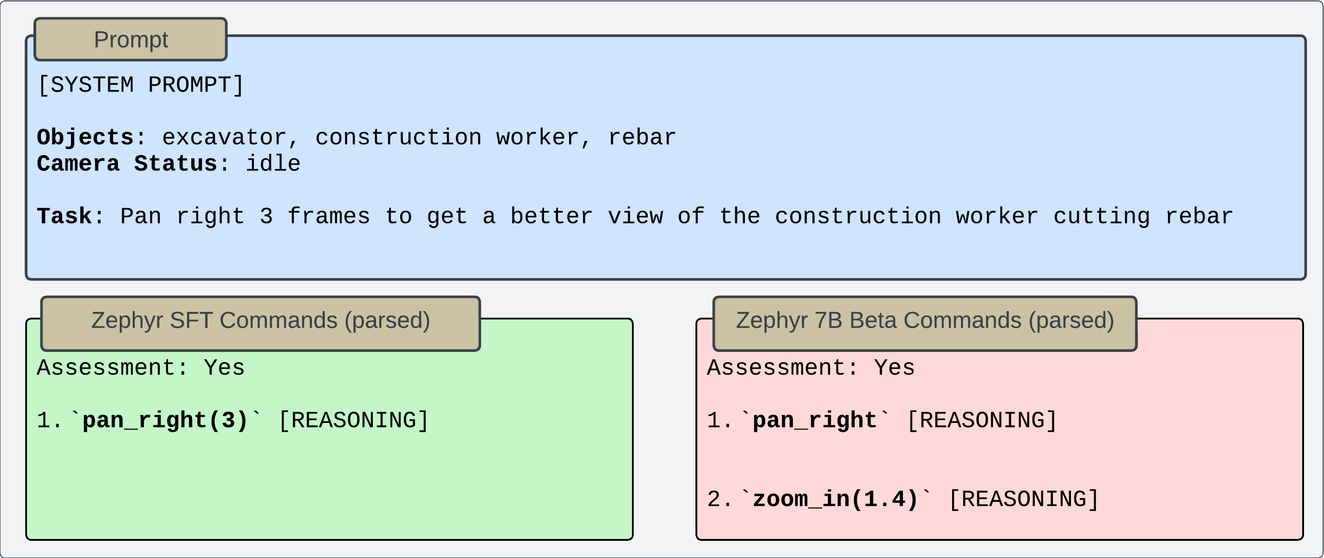Click the pan_right command in the pink box
Viewport: 1324px width, 558px height.
pyautogui.click(x=815, y=421)
